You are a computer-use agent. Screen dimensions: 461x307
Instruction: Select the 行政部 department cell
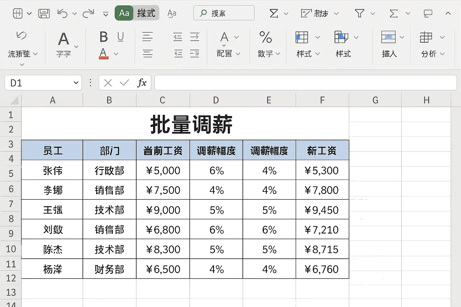(110, 170)
